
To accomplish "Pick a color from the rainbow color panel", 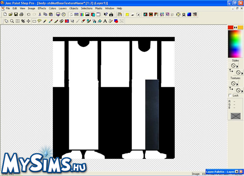I will point(236,44).
